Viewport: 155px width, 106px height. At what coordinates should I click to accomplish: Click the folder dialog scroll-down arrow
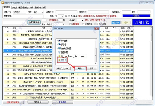coord(96,64)
